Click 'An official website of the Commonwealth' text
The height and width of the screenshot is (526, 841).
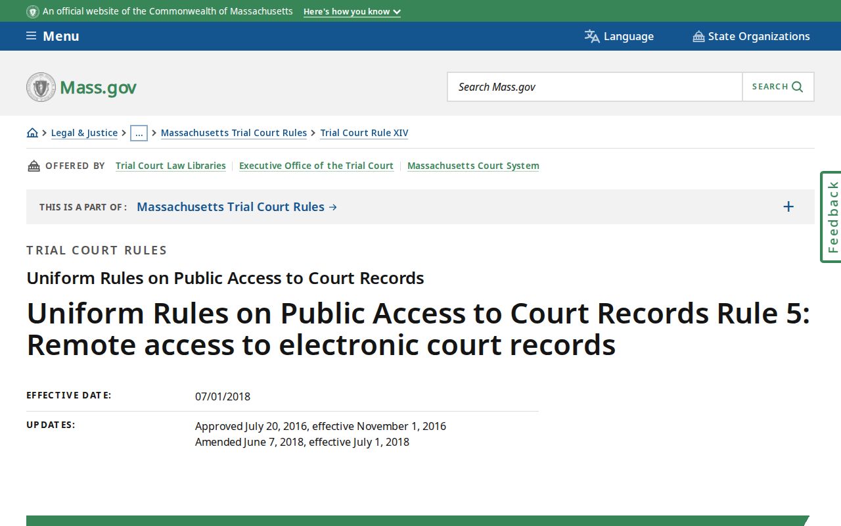click(168, 11)
